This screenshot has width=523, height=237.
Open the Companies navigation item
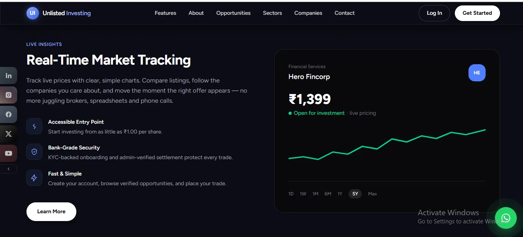pos(308,13)
